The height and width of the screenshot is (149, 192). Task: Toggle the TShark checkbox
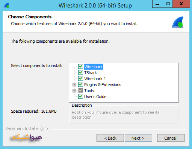coord(80,73)
